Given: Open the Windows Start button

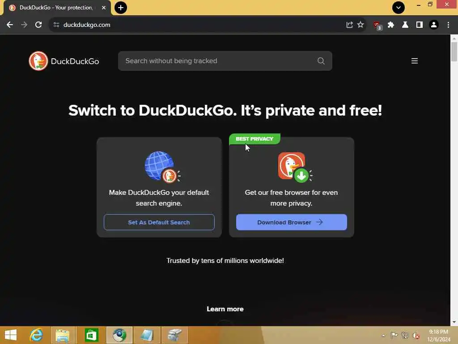Looking at the screenshot, I should (11, 335).
